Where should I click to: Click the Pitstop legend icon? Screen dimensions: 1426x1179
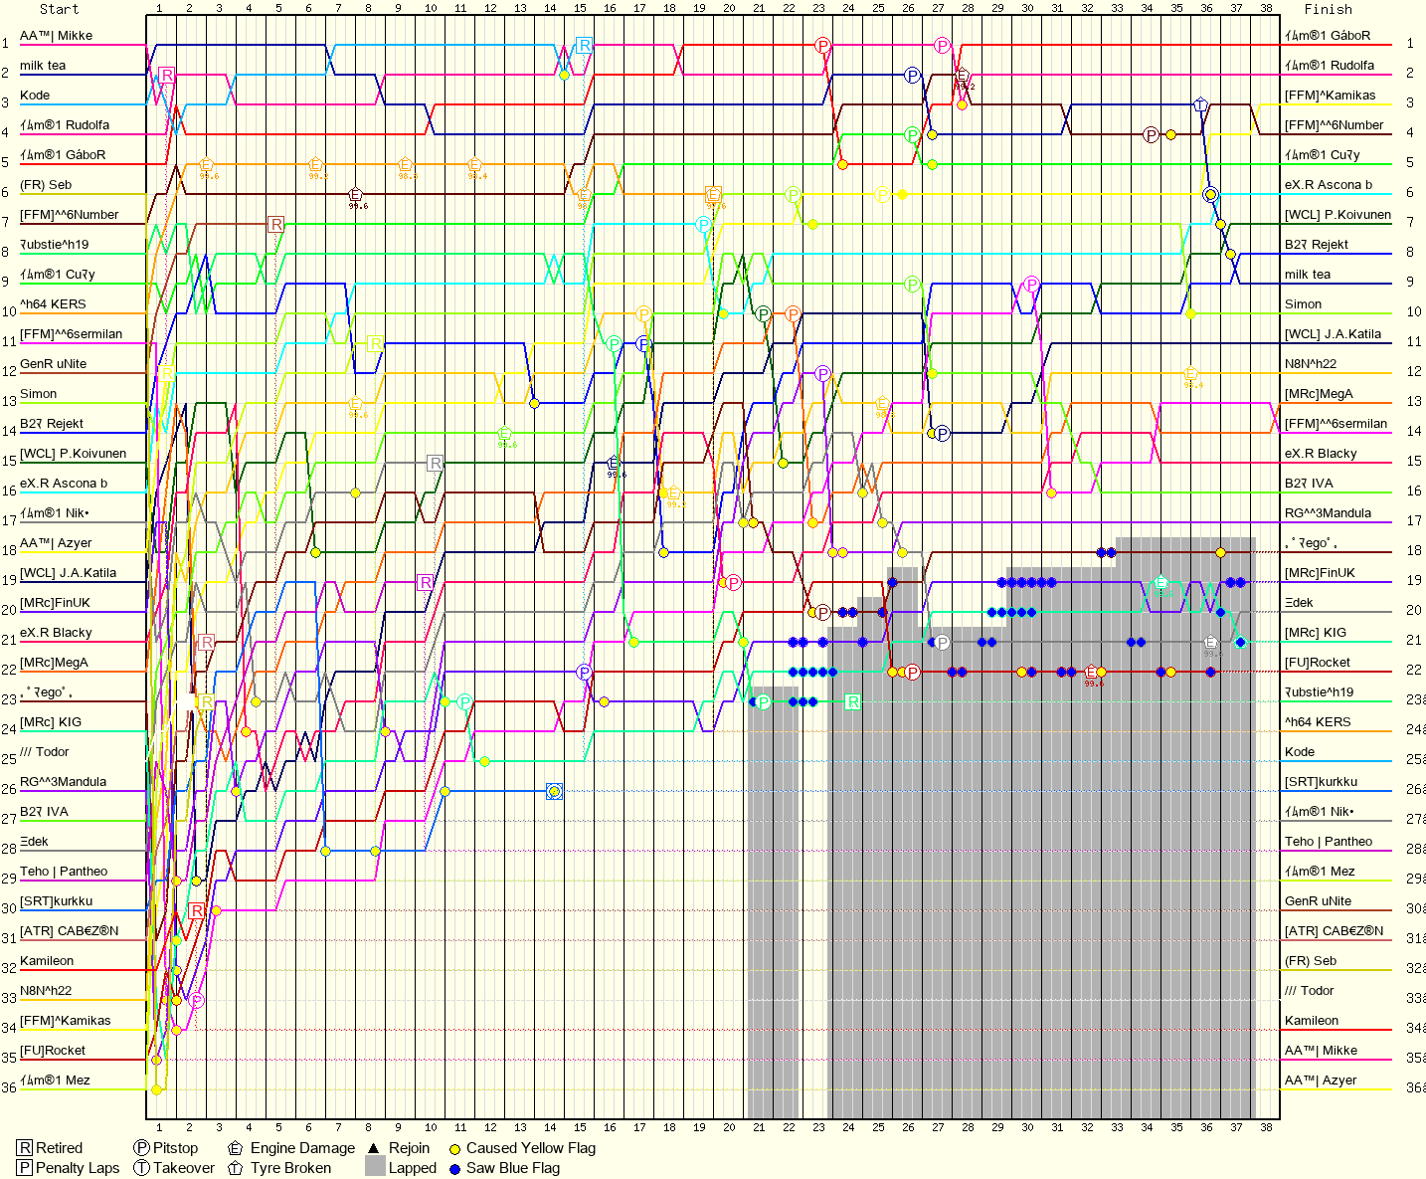coord(142,1148)
